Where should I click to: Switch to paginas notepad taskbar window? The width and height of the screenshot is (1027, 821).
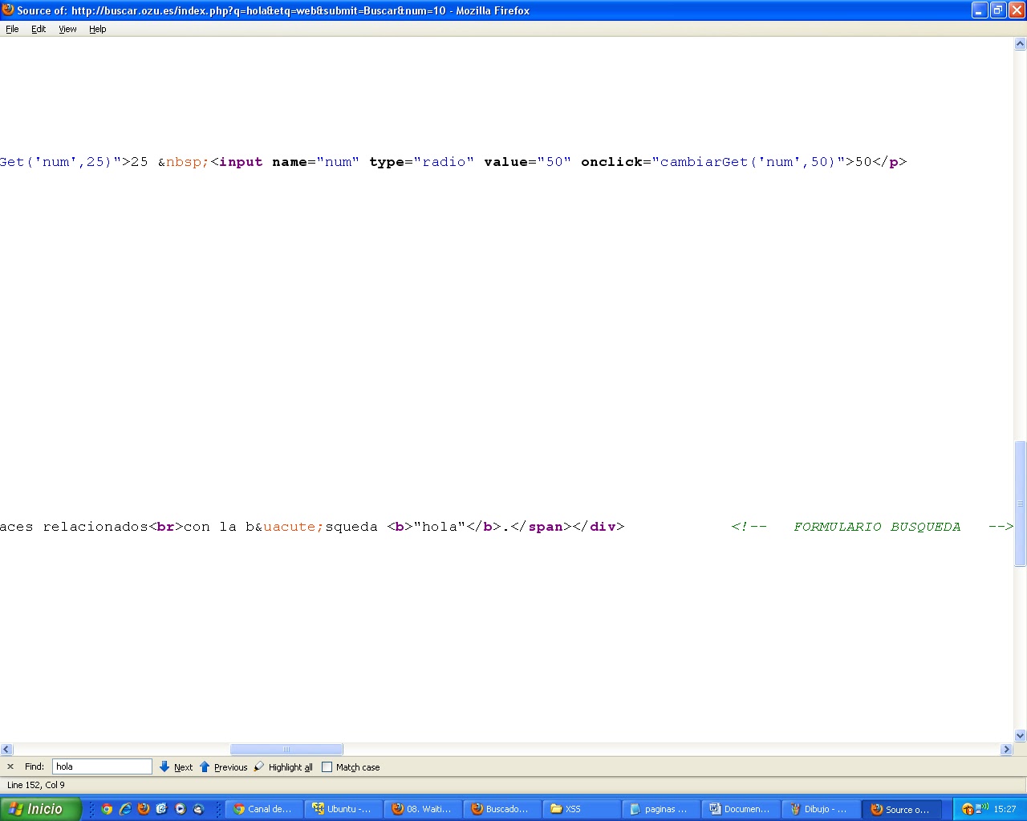661,809
